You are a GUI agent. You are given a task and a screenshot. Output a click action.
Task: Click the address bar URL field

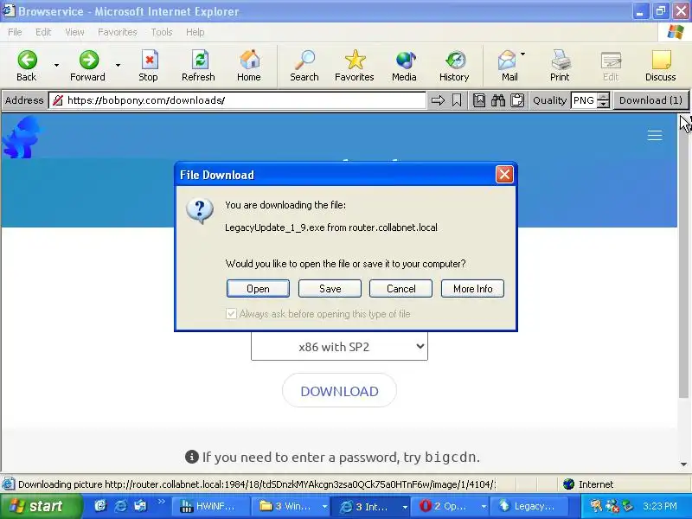[x=237, y=100]
